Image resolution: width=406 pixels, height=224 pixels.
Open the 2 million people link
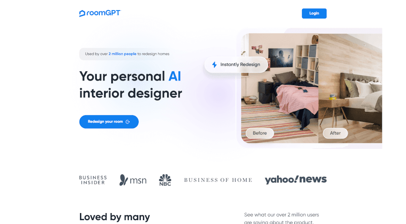[x=123, y=54]
